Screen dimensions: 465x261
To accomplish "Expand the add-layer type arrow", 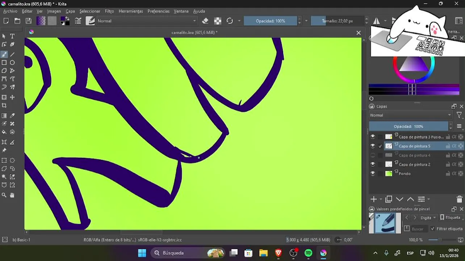I will coord(381,199).
